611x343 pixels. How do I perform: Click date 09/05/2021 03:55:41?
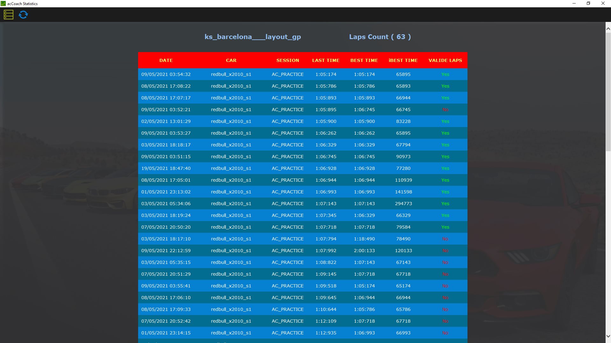tap(166, 286)
